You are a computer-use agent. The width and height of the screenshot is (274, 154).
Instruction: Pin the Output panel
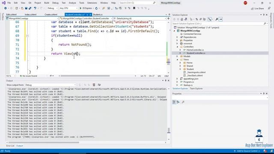pos(166,81)
